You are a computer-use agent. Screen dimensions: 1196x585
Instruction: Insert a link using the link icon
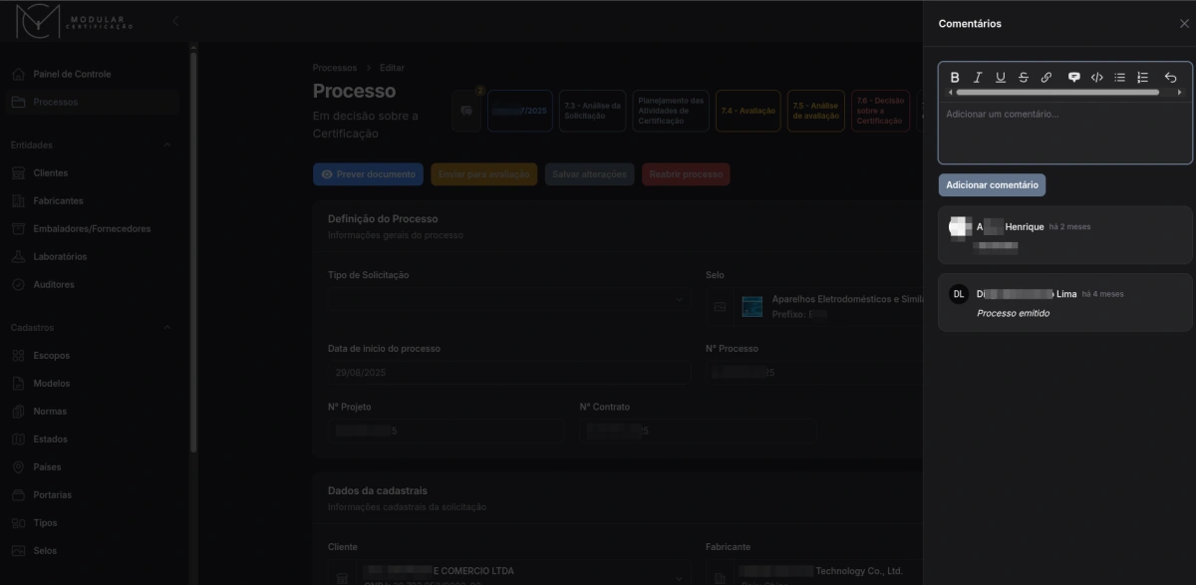[x=1046, y=77]
